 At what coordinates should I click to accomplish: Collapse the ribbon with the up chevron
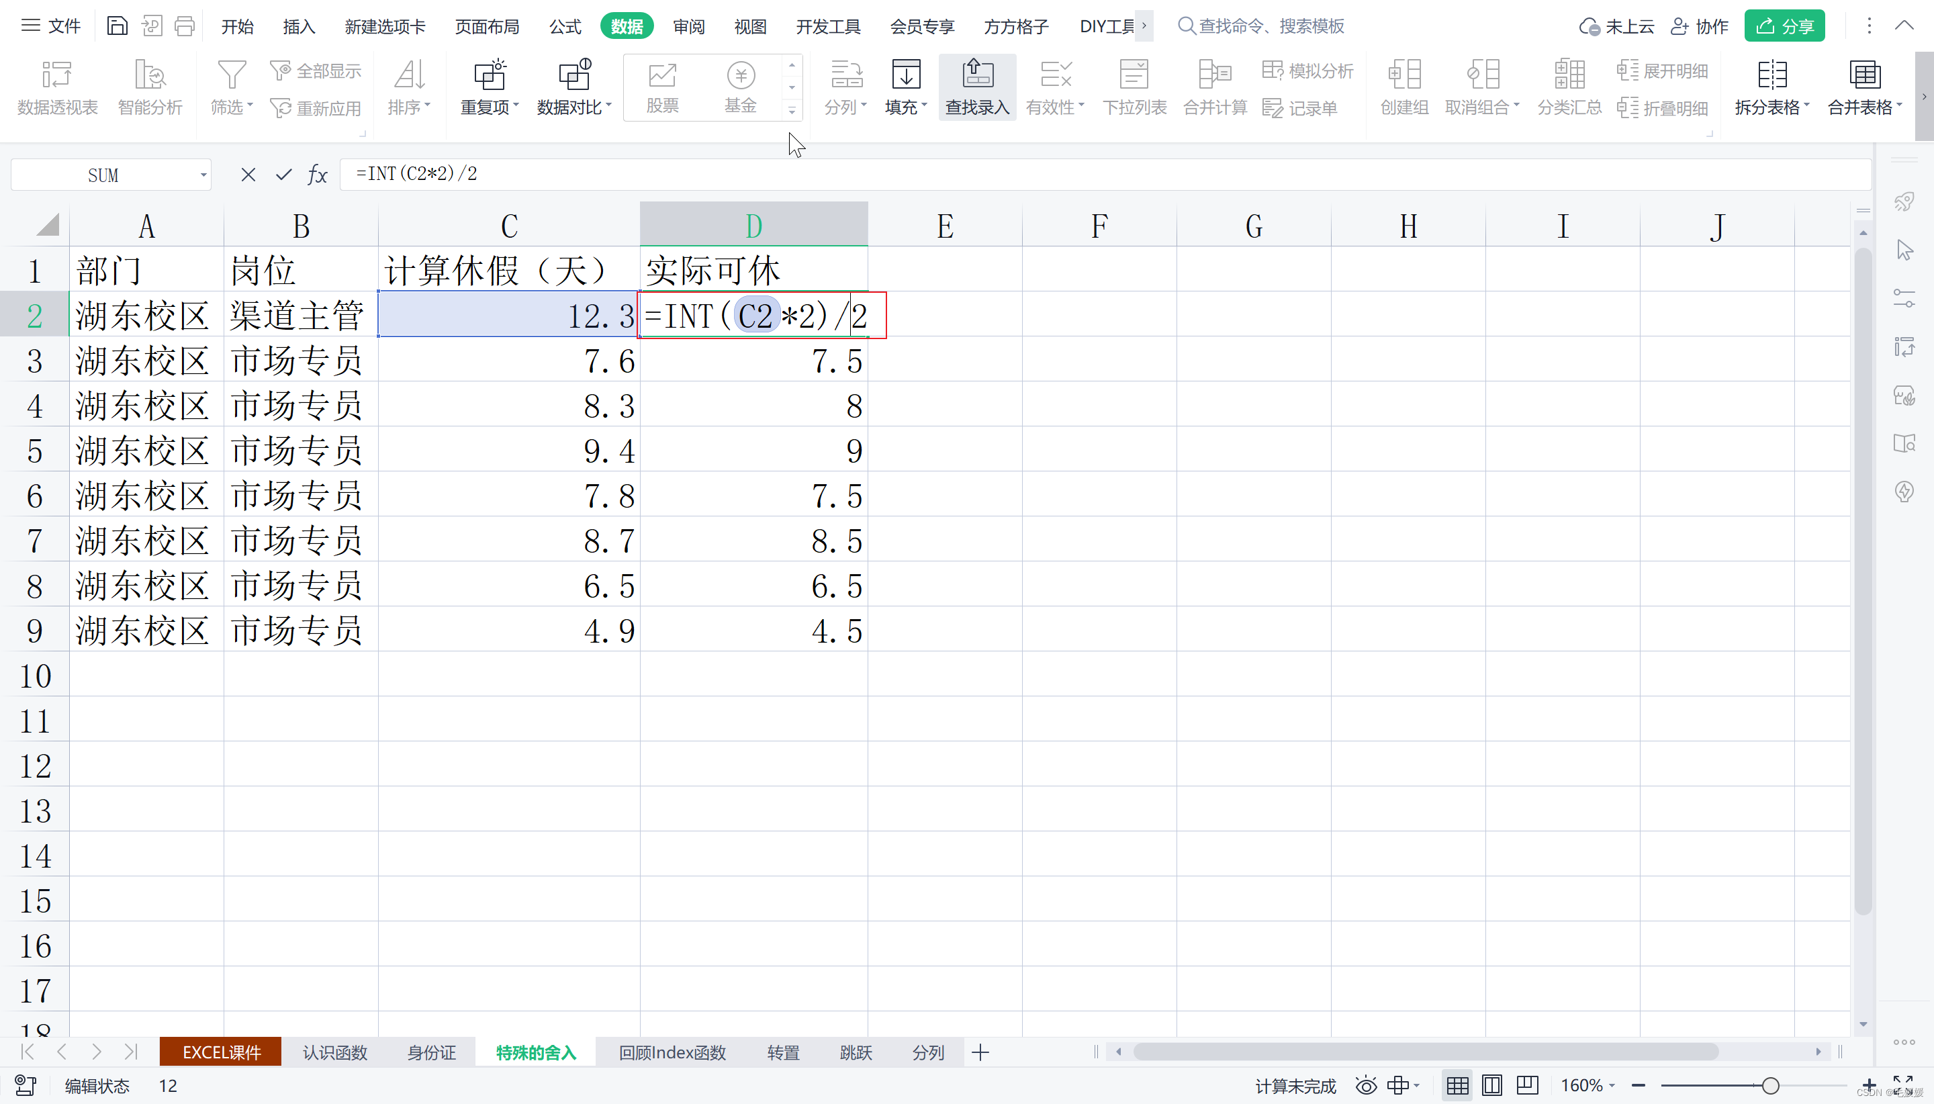(1904, 26)
